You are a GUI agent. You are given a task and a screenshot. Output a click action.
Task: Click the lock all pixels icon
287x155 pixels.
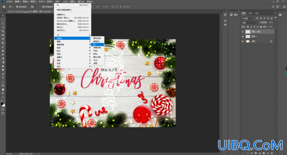pos(261,27)
